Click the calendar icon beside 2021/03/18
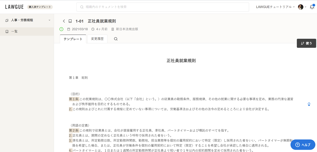This screenshot has width=317, height=152. coord(69,29)
